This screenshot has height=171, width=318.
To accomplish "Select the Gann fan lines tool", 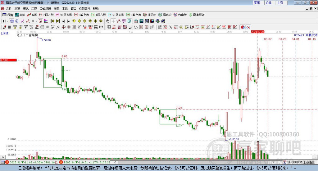I will point(114,27).
